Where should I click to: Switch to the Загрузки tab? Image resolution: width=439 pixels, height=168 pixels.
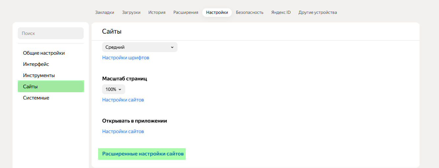[131, 13]
